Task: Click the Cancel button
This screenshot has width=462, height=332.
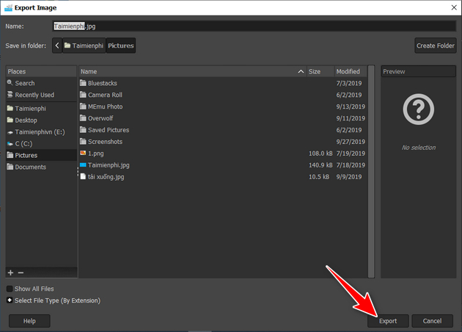Action: 432,321
